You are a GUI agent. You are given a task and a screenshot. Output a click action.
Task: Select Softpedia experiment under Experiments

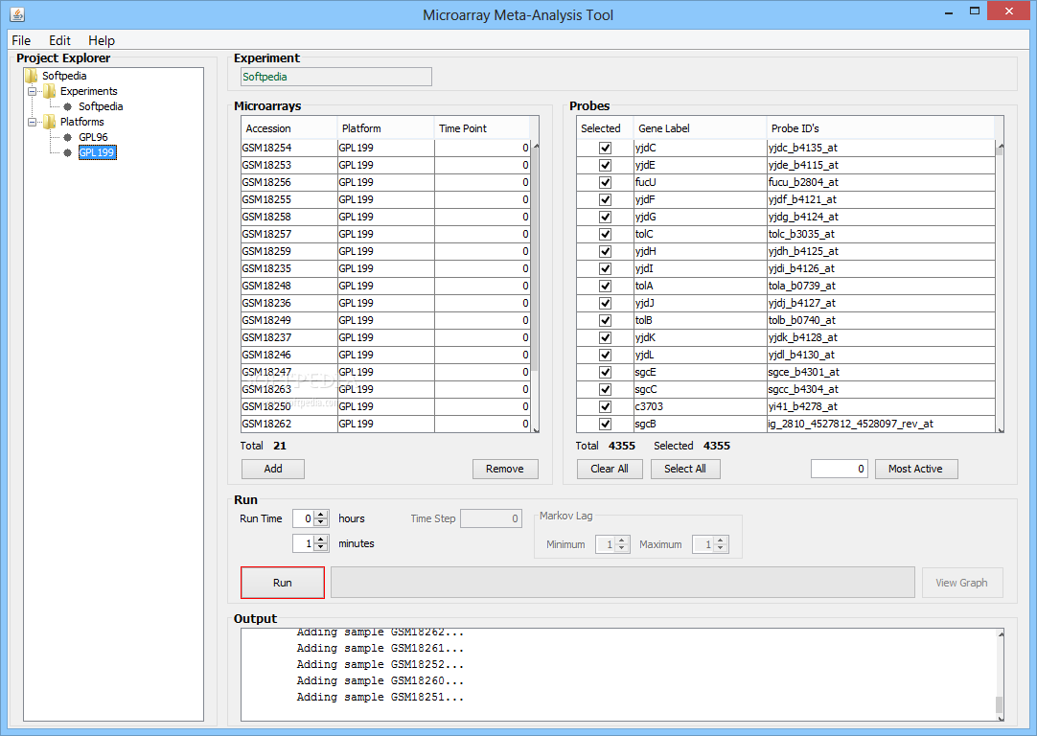(x=101, y=106)
